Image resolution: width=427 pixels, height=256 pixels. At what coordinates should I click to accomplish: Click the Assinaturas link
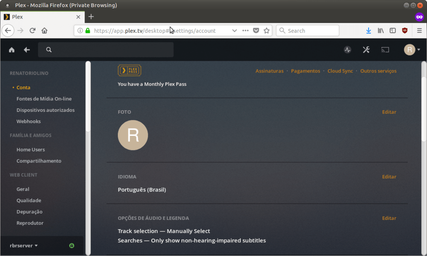pyautogui.click(x=269, y=71)
